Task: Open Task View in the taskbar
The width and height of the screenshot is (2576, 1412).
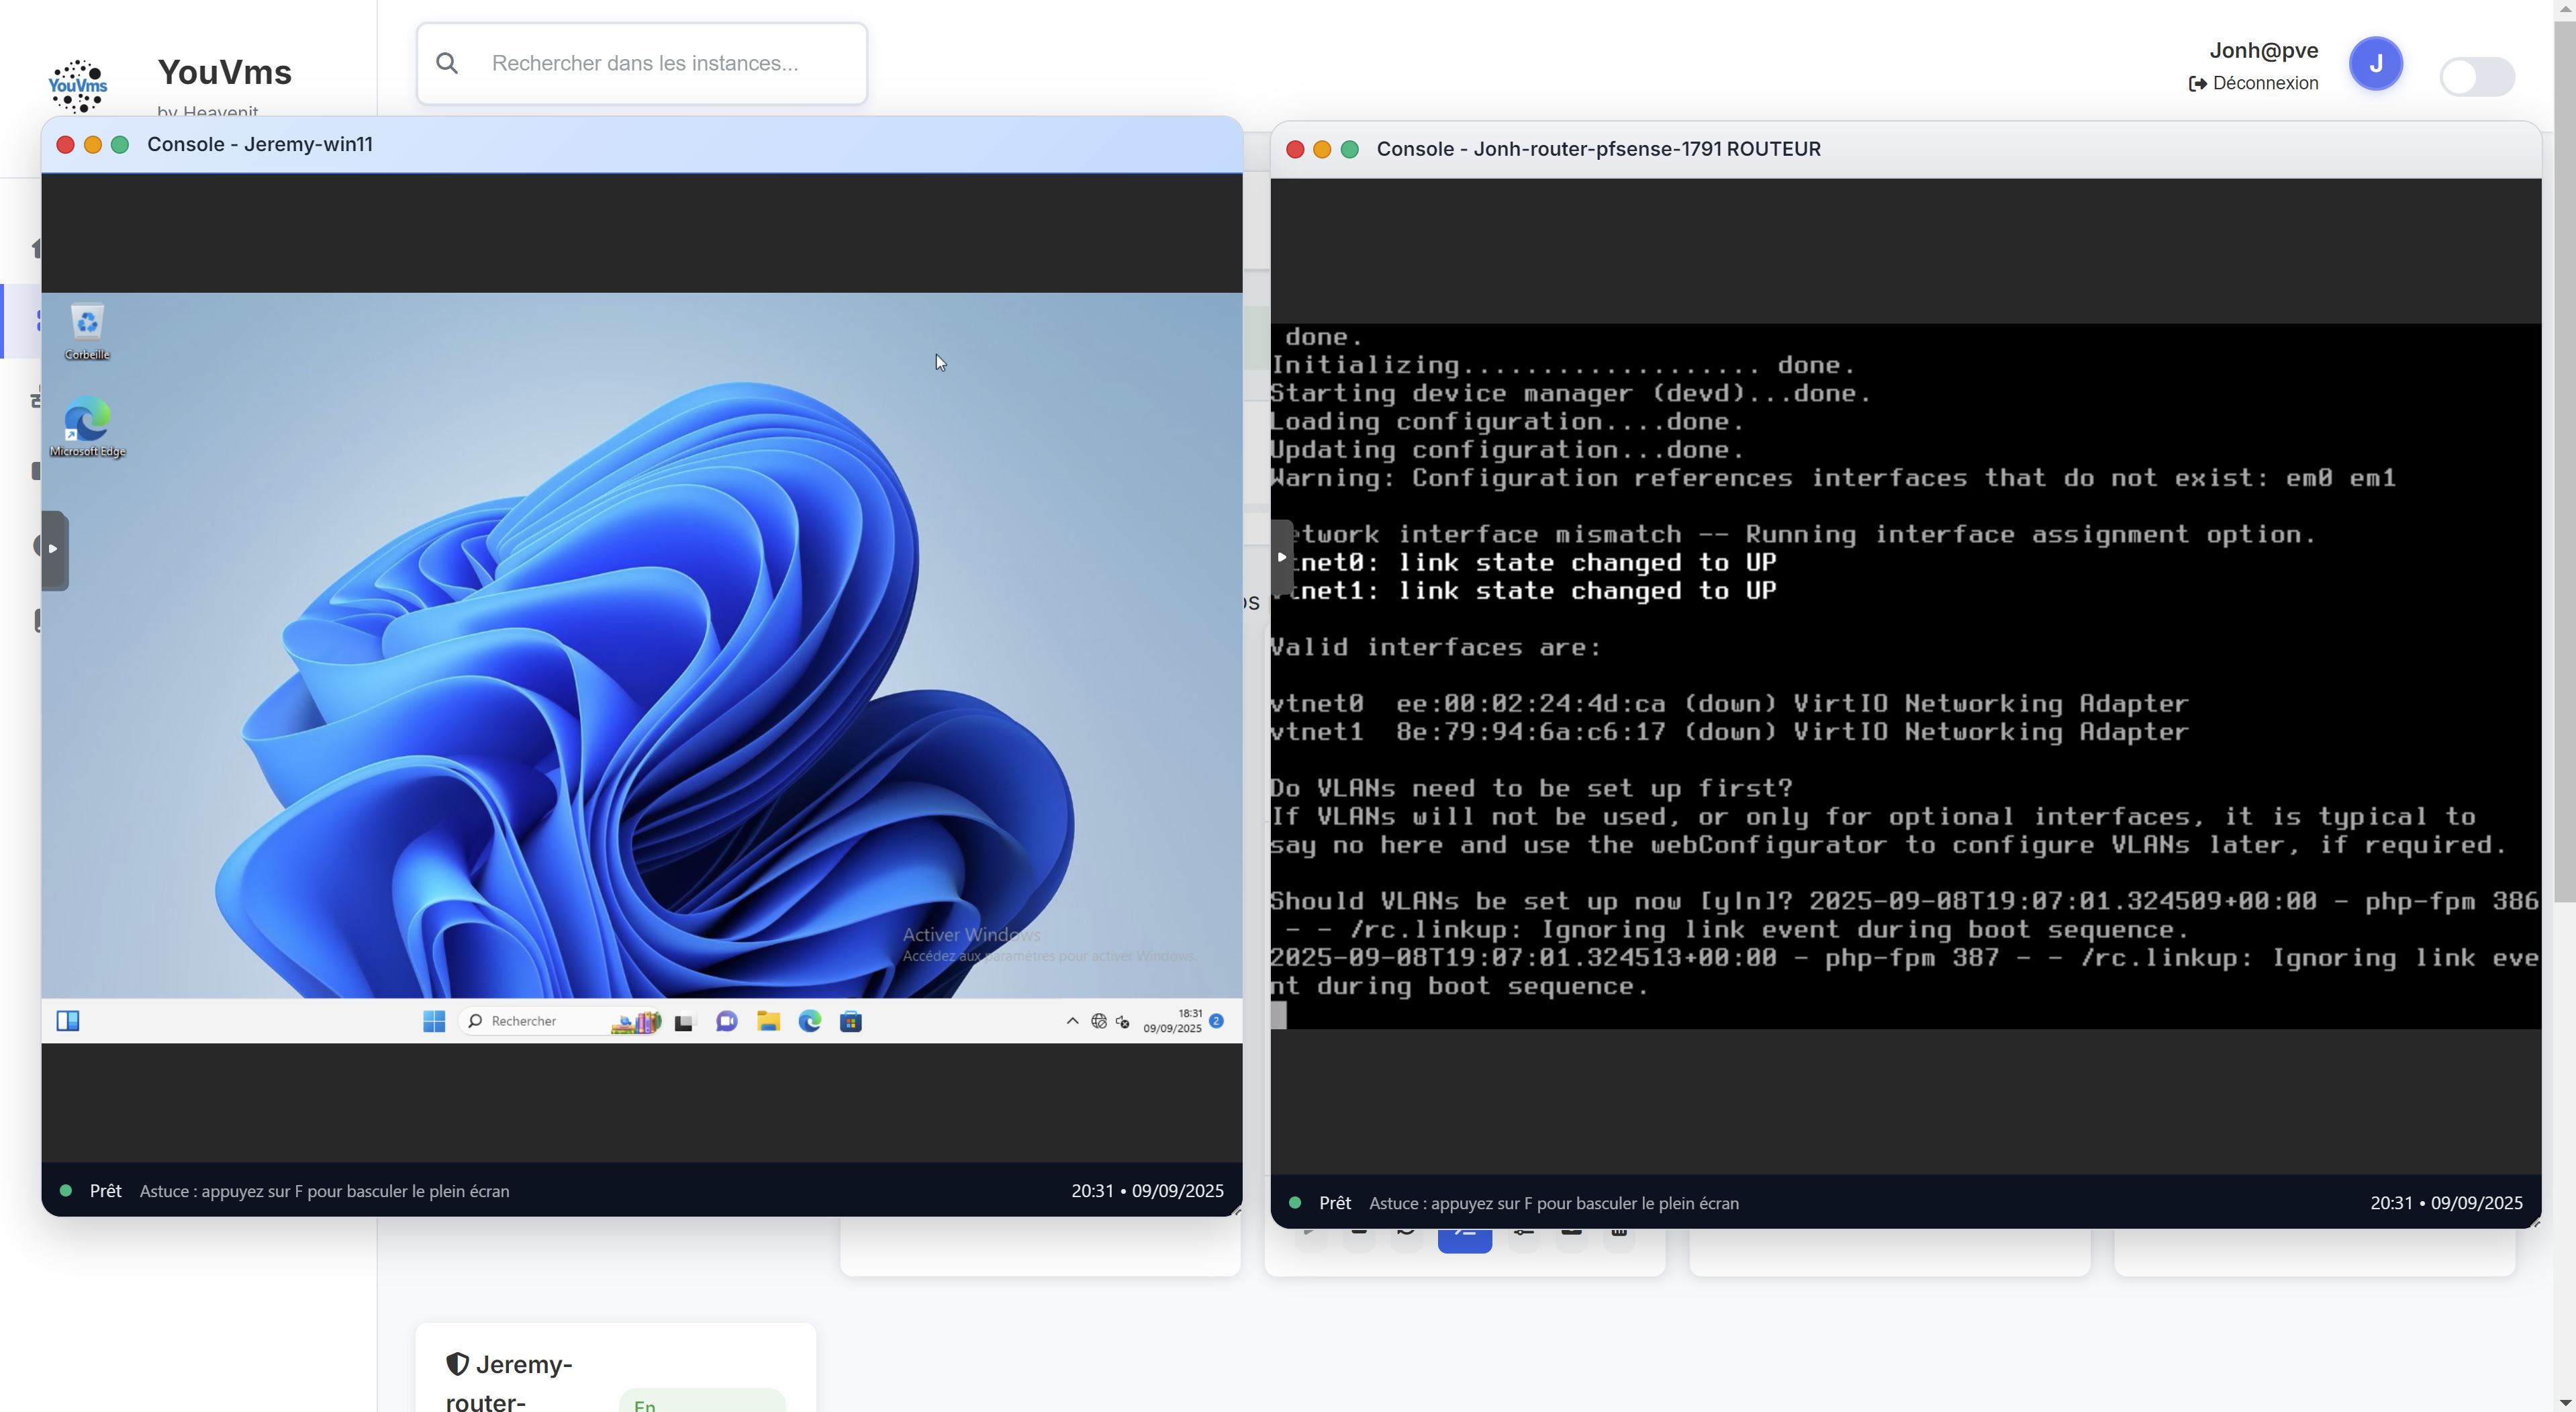Action: pyautogui.click(x=684, y=1022)
